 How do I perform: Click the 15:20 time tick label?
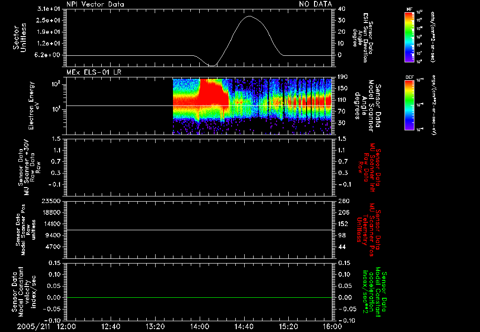tap(288, 326)
